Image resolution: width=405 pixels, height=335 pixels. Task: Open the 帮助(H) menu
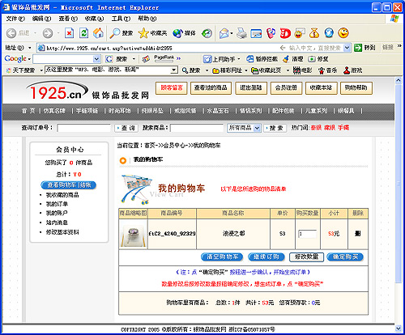pyautogui.click(x=147, y=19)
